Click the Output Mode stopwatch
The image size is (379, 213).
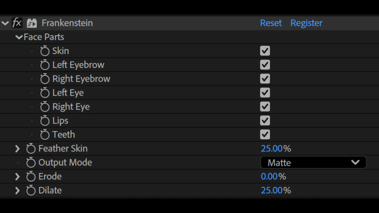pyautogui.click(x=31, y=163)
